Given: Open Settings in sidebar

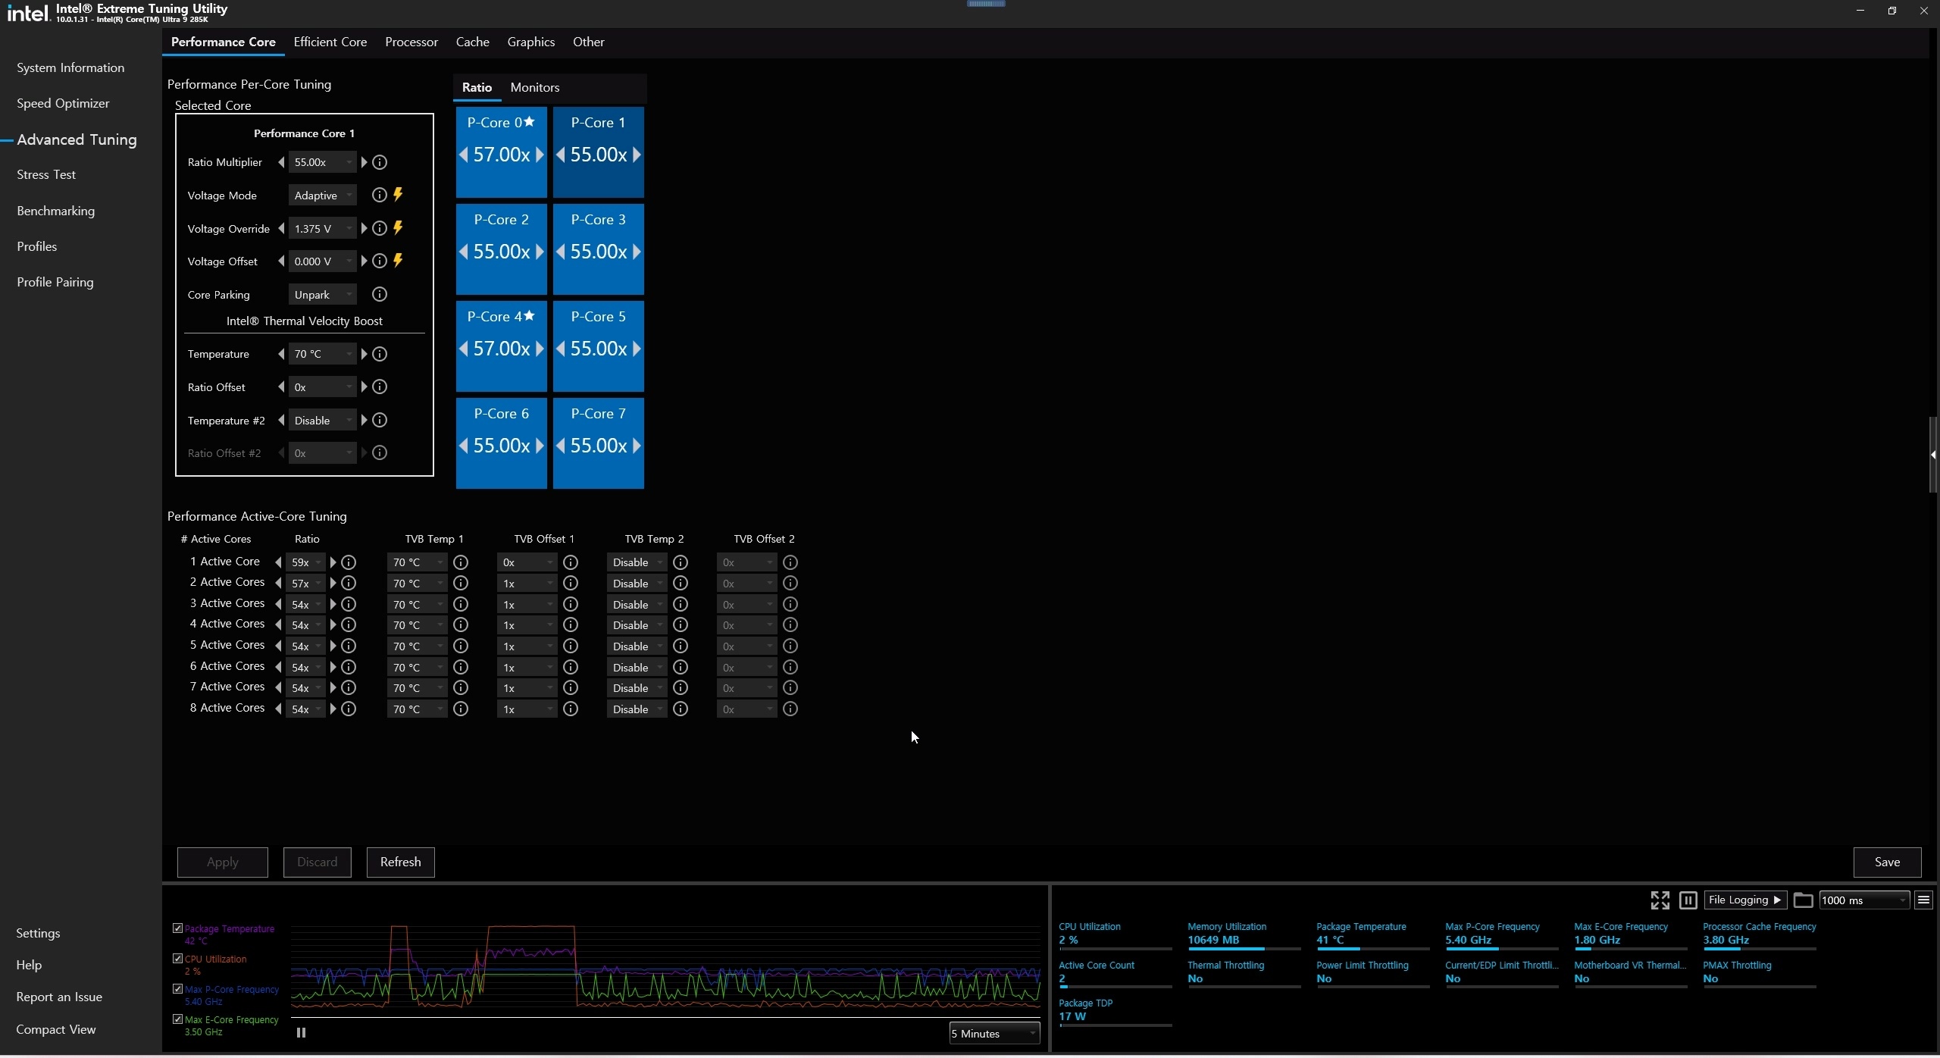Looking at the screenshot, I should [x=38, y=933].
